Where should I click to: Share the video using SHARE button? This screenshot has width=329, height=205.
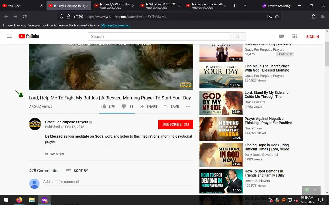[x=149, y=106]
